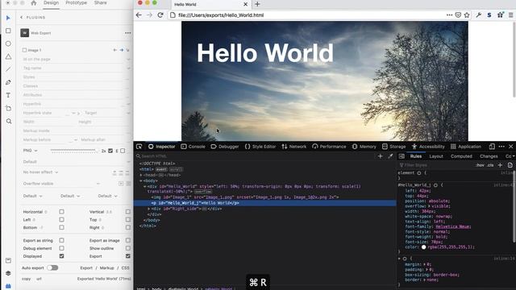Check the Horizontal checkbox
The height and width of the screenshot is (290, 516).
click(x=61, y=212)
